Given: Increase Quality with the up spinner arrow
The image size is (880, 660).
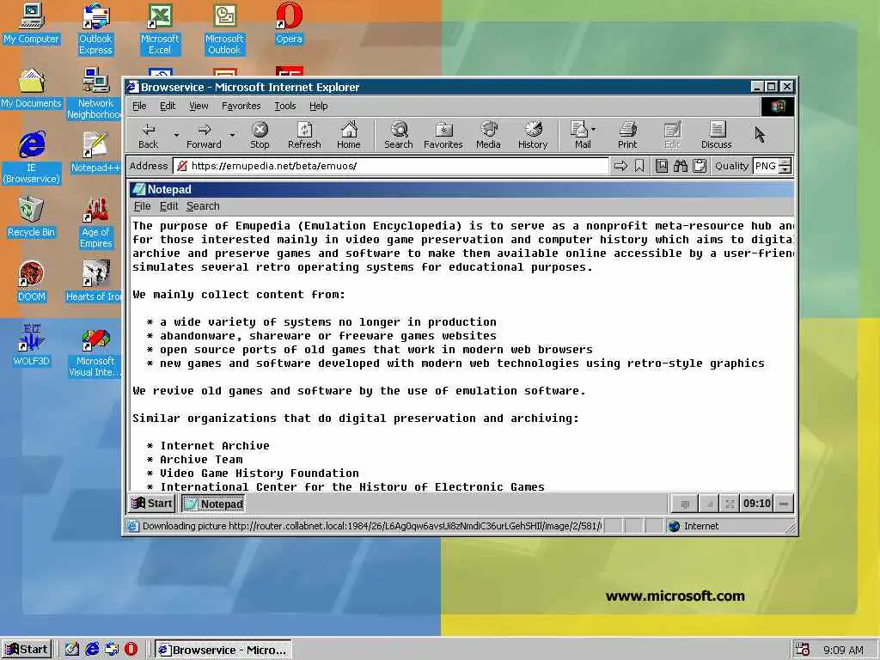Looking at the screenshot, I should click(x=785, y=162).
